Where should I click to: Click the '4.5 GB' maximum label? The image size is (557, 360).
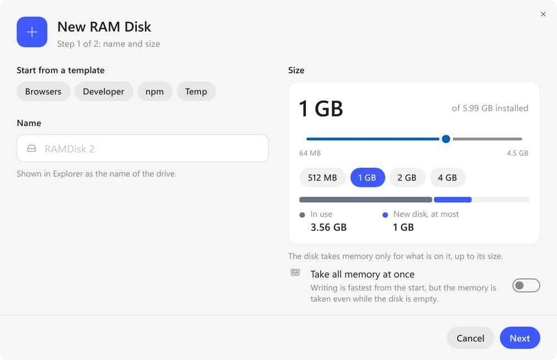click(517, 153)
